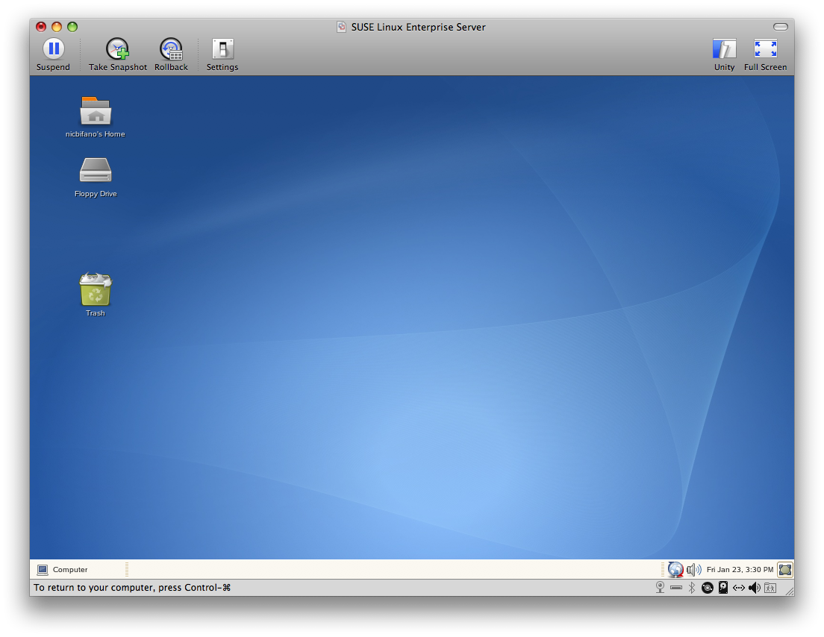Click the show desktop button in panel
Image resolution: width=824 pixels, height=637 pixels.
tap(785, 569)
